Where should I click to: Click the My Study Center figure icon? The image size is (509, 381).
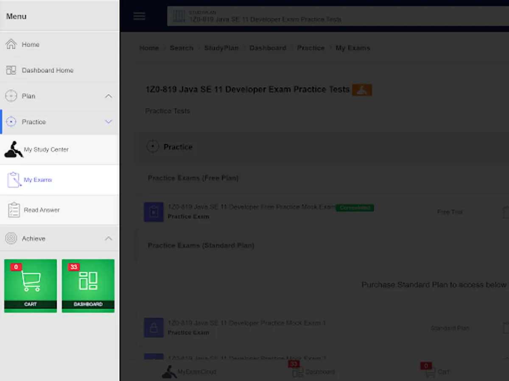14,149
